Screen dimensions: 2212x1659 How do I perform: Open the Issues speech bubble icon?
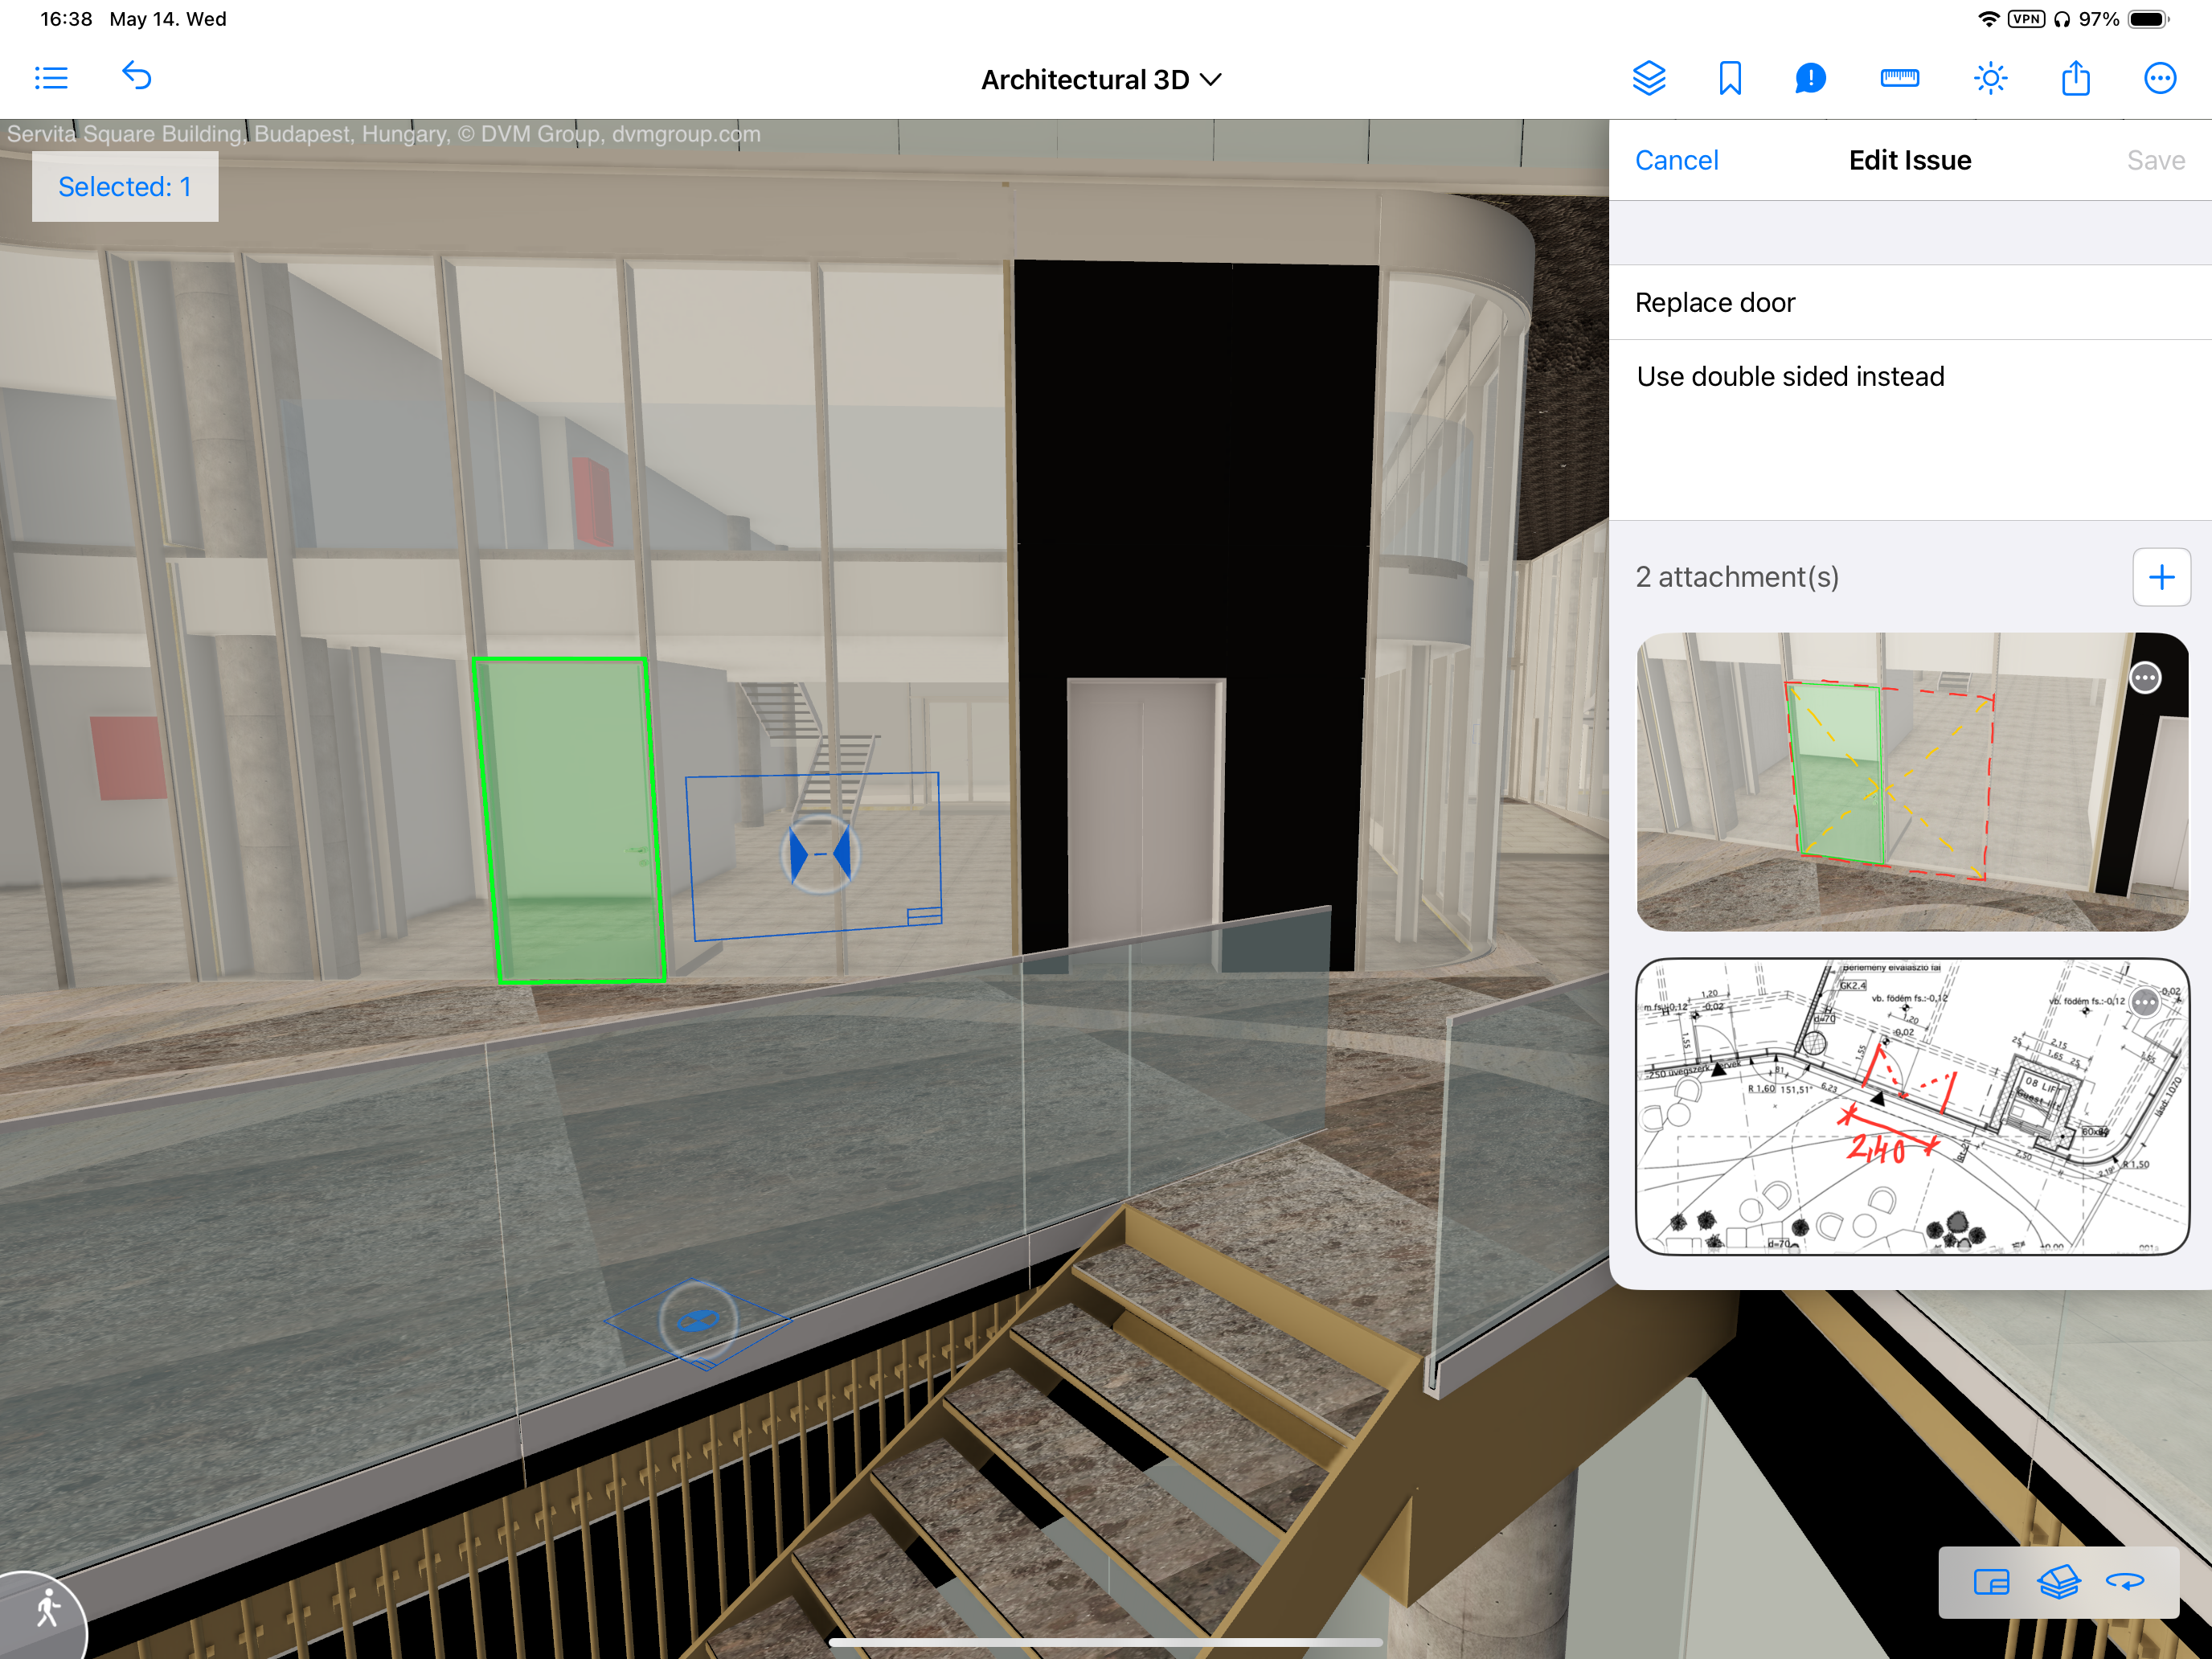click(1810, 78)
